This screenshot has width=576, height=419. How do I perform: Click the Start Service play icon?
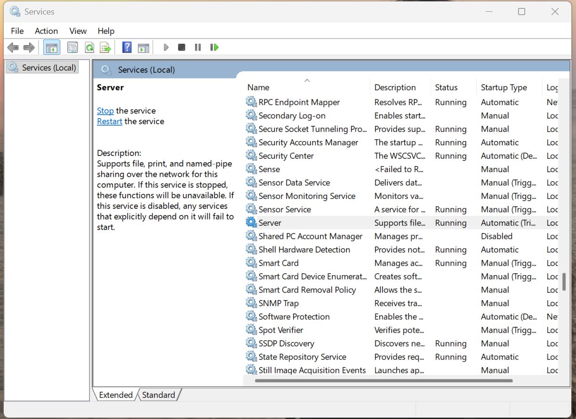166,47
